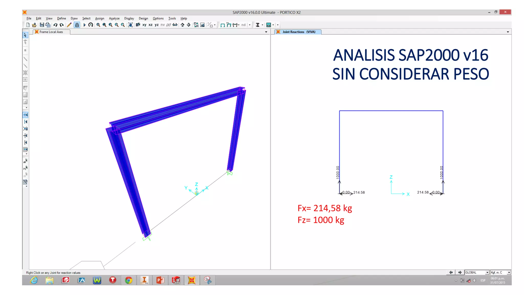Viewport: 524px width, 295px height.
Task: Open the show forces/stresses dropdown arrow
Action: [239, 25]
